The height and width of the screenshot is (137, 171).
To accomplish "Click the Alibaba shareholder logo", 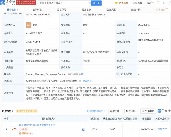I will coord(14,129).
